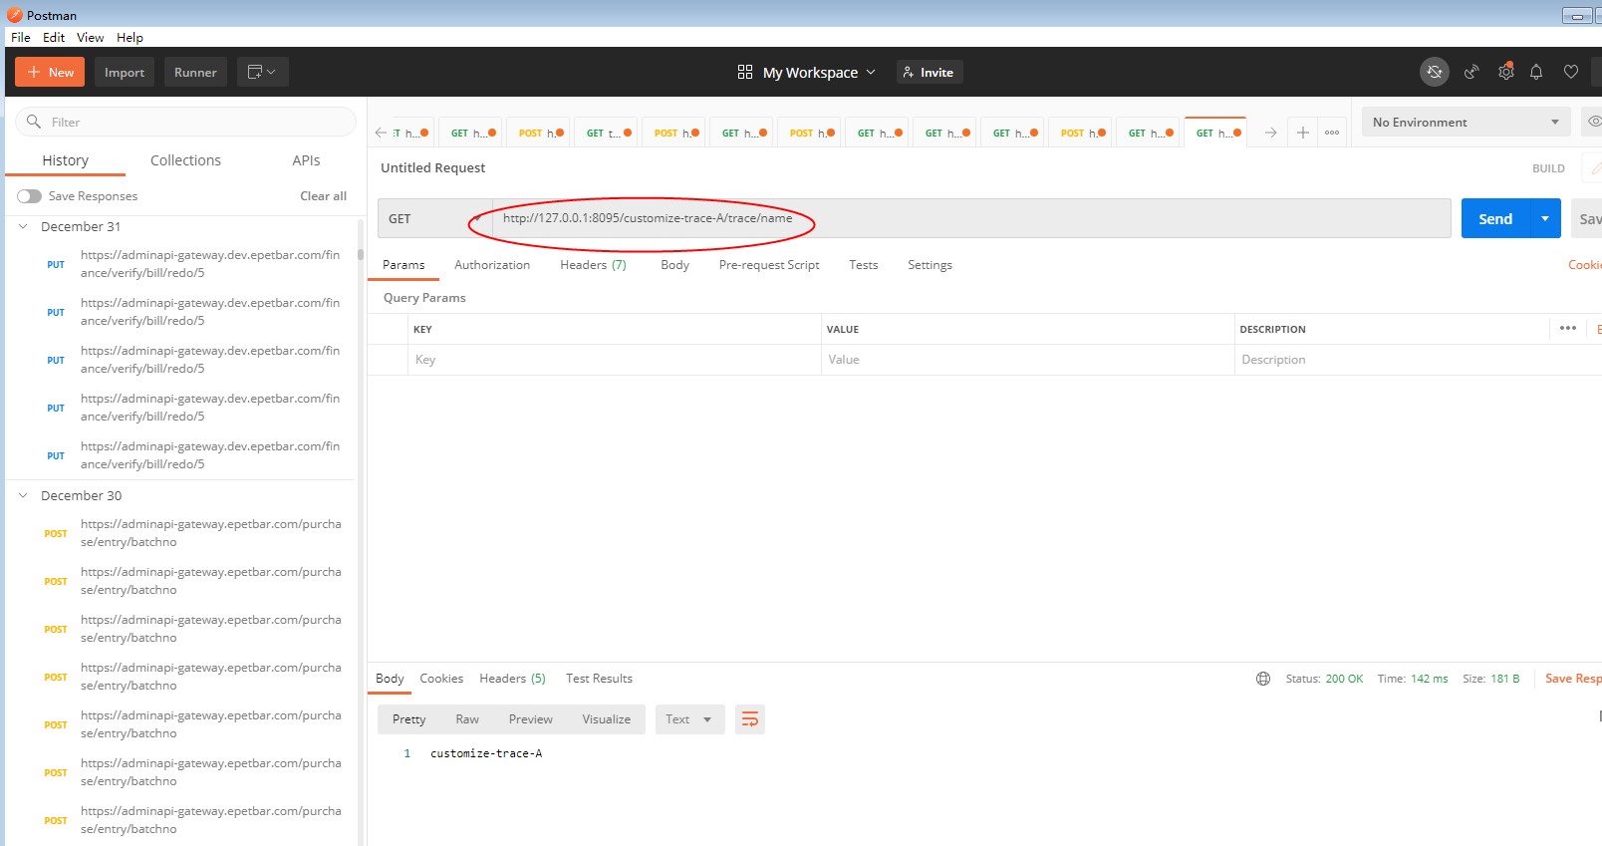Switch to the History tab
The height and width of the screenshot is (846, 1602).
[x=66, y=160]
